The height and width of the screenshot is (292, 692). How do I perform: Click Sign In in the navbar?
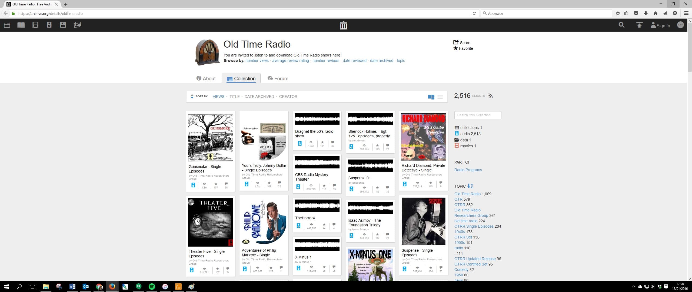[x=660, y=25]
